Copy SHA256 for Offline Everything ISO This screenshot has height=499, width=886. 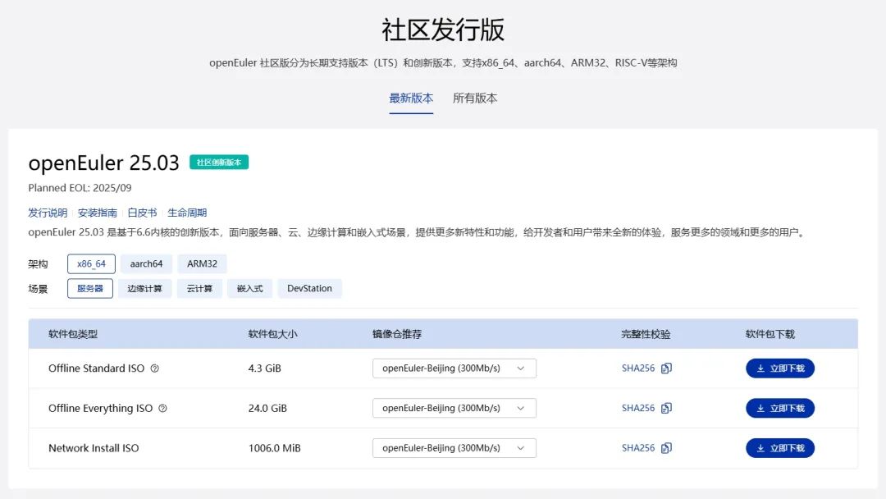tap(666, 408)
